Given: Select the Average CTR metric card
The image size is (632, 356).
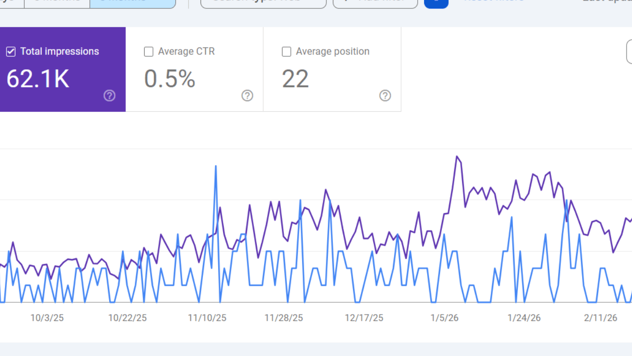Looking at the screenshot, I should [194, 69].
